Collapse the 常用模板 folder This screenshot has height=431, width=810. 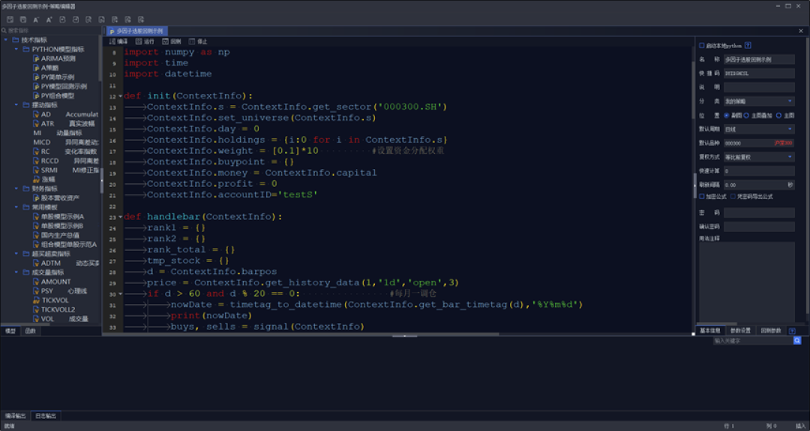tap(16, 207)
